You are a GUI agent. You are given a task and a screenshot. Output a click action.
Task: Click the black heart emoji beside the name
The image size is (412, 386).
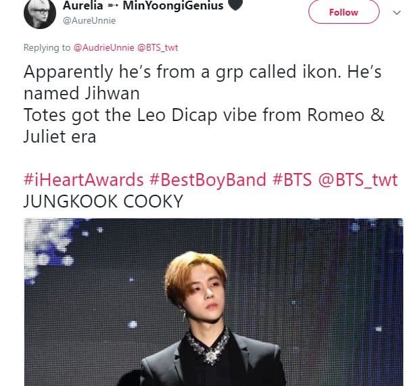234,5
